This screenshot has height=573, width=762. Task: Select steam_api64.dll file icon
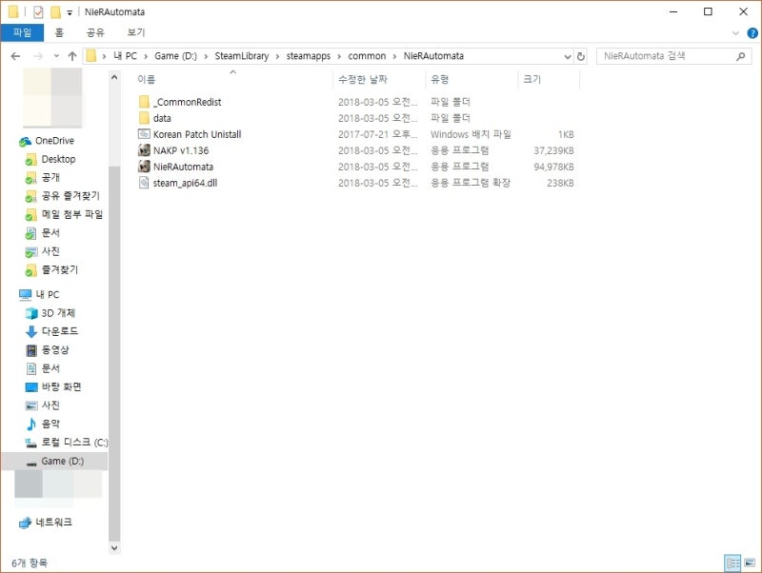coord(144,183)
